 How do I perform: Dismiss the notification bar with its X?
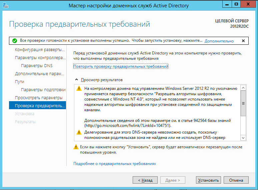243,41
